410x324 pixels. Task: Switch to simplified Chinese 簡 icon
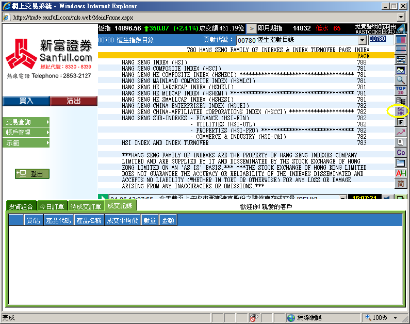tap(401, 184)
